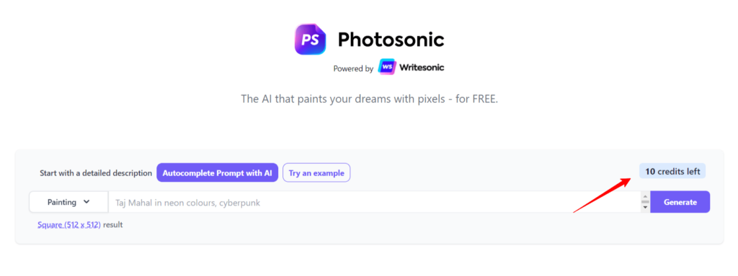Try an example prompt
The height and width of the screenshot is (276, 738).
click(x=316, y=172)
